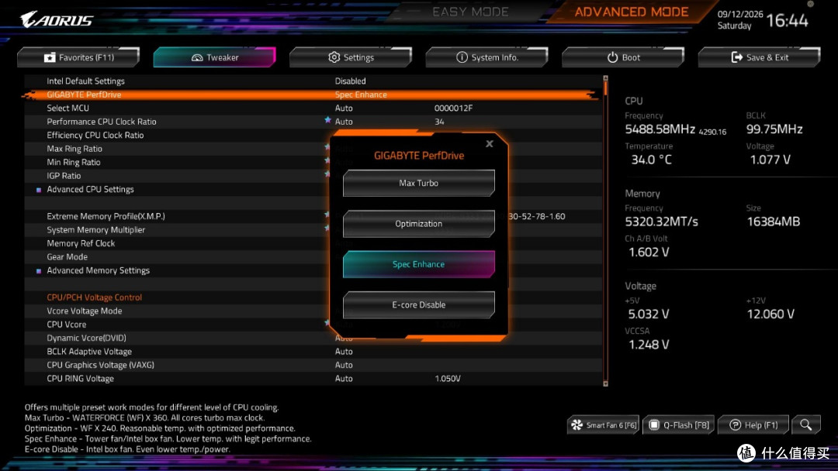This screenshot has width=838, height=471.
Task: Open Smart Fan 6 fan icon
Action: pyautogui.click(x=577, y=425)
